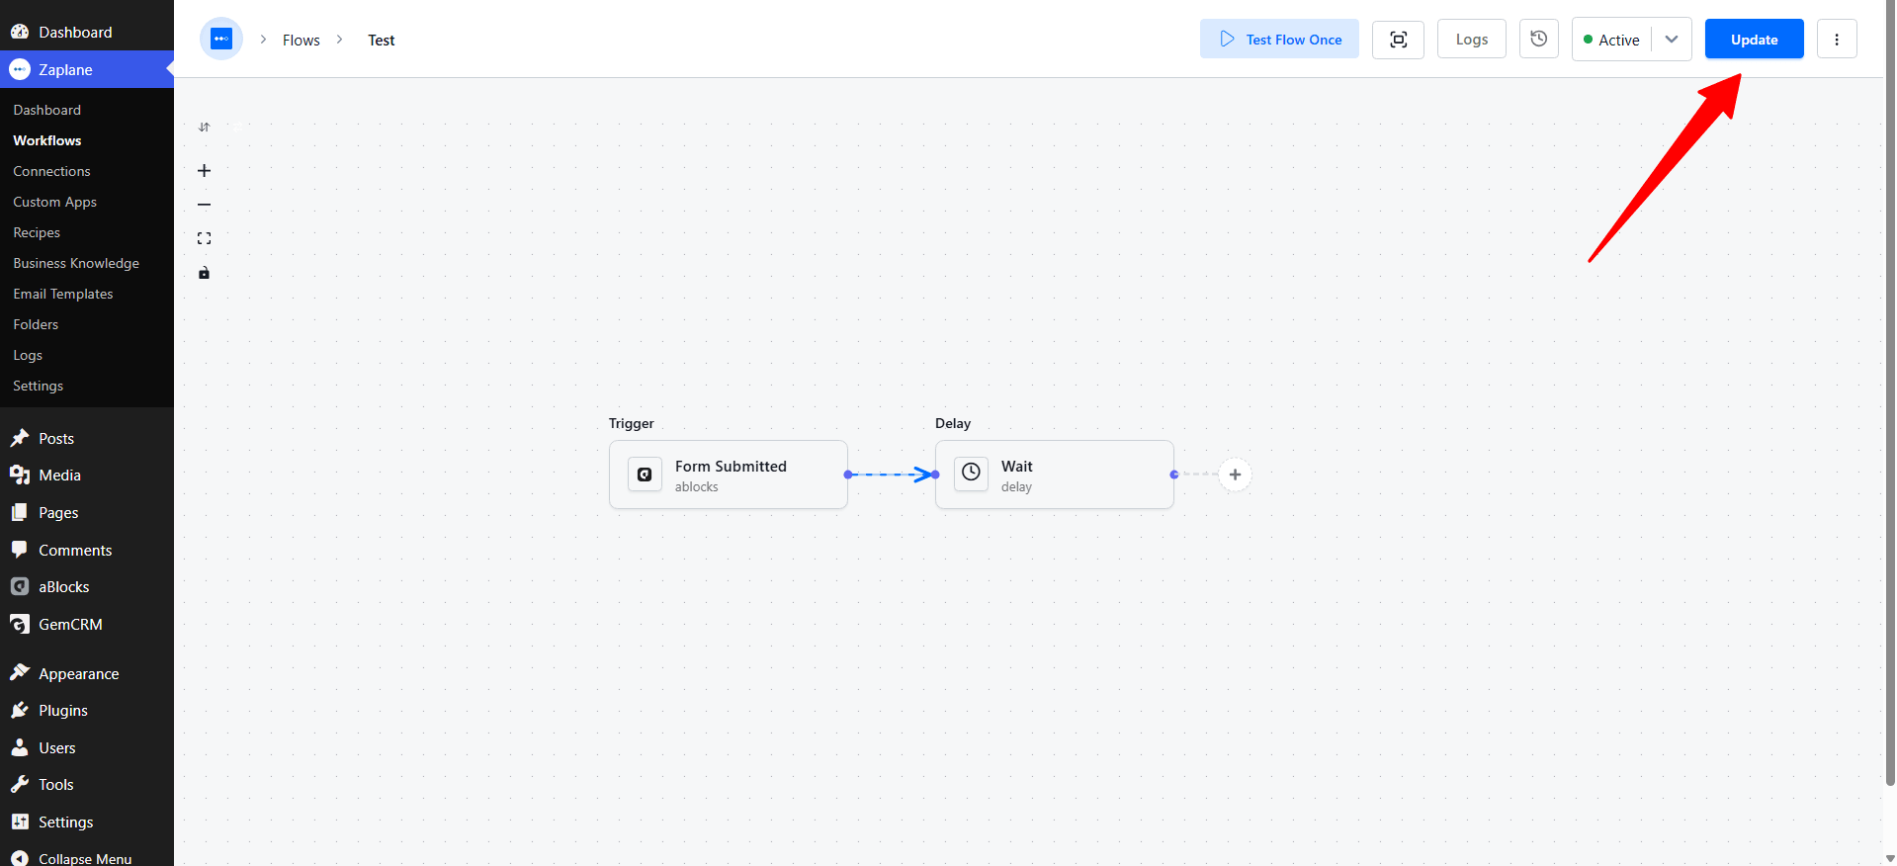Go to Flows breadcrumb
1897x866 pixels.
[302, 41]
